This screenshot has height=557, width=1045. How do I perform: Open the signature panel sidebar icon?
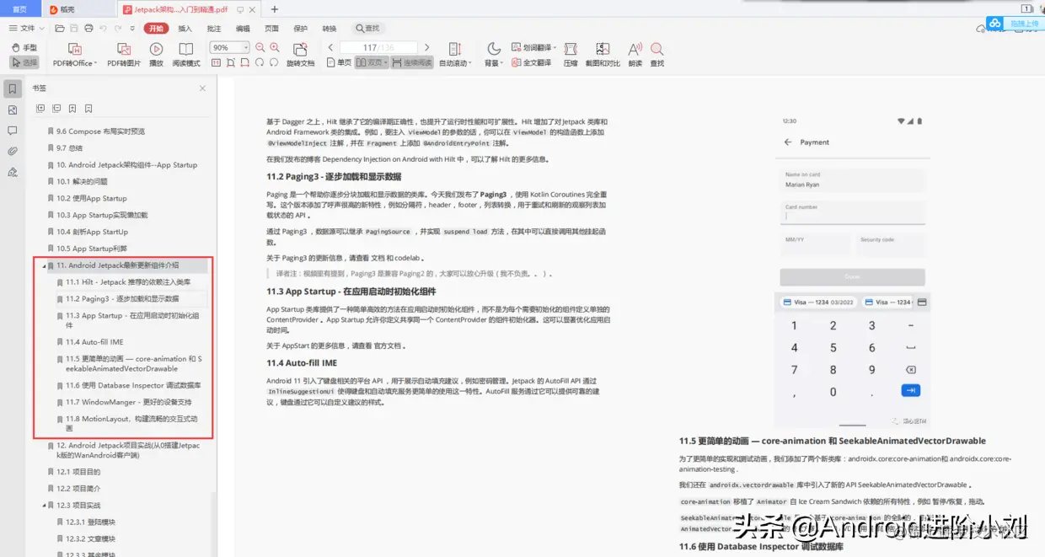(x=12, y=172)
